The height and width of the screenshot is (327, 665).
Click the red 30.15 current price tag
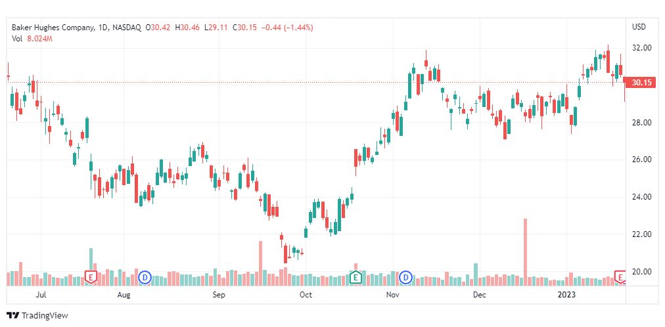click(641, 83)
